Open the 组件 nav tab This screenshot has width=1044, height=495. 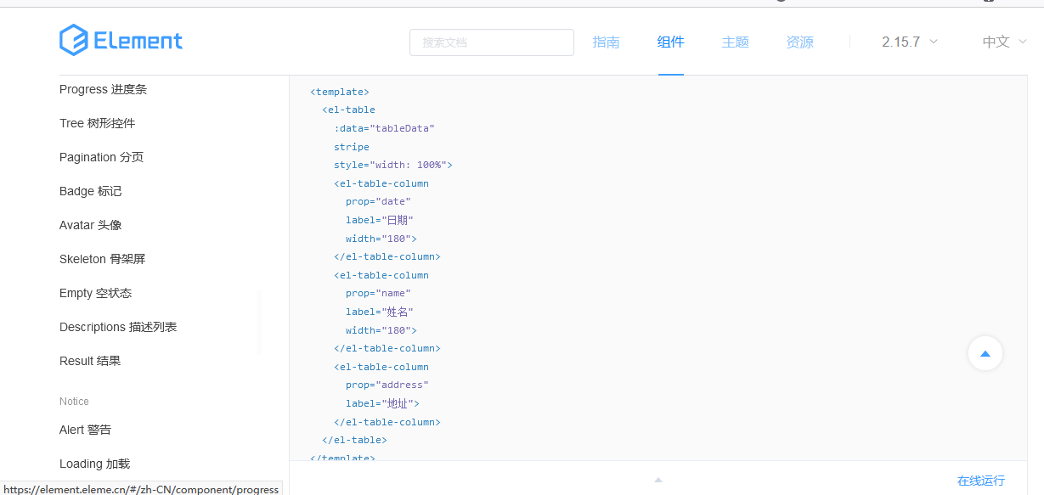coord(670,42)
